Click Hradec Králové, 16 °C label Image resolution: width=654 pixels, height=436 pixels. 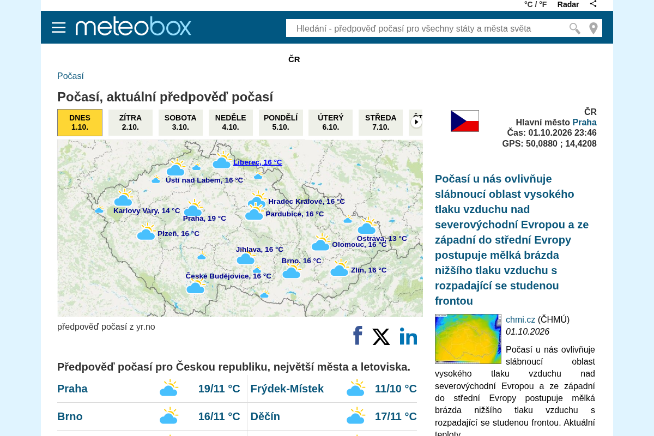(x=306, y=202)
